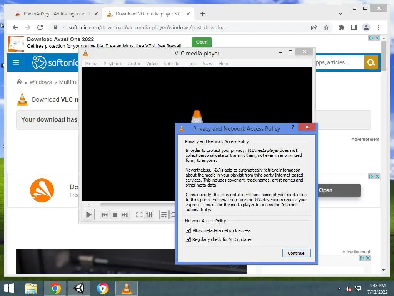Toggle VLC fullscreen mode
The height and width of the screenshot is (296, 394).
pyautogui.click(x=139, y=215)
